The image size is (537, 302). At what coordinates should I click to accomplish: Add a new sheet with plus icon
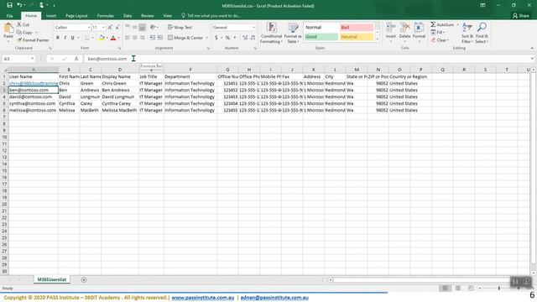[x=84, y=279]
